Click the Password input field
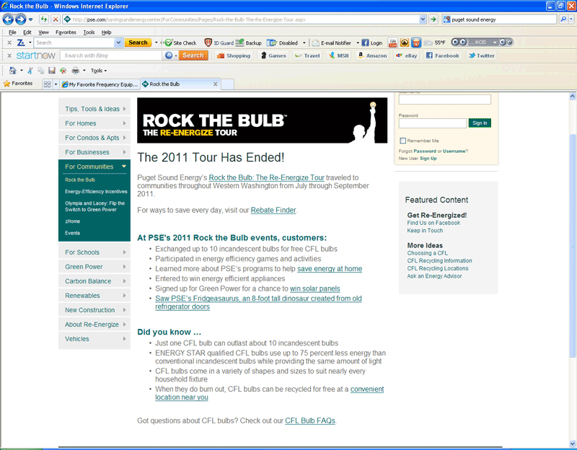577x450 pixels. click(432, 123)
